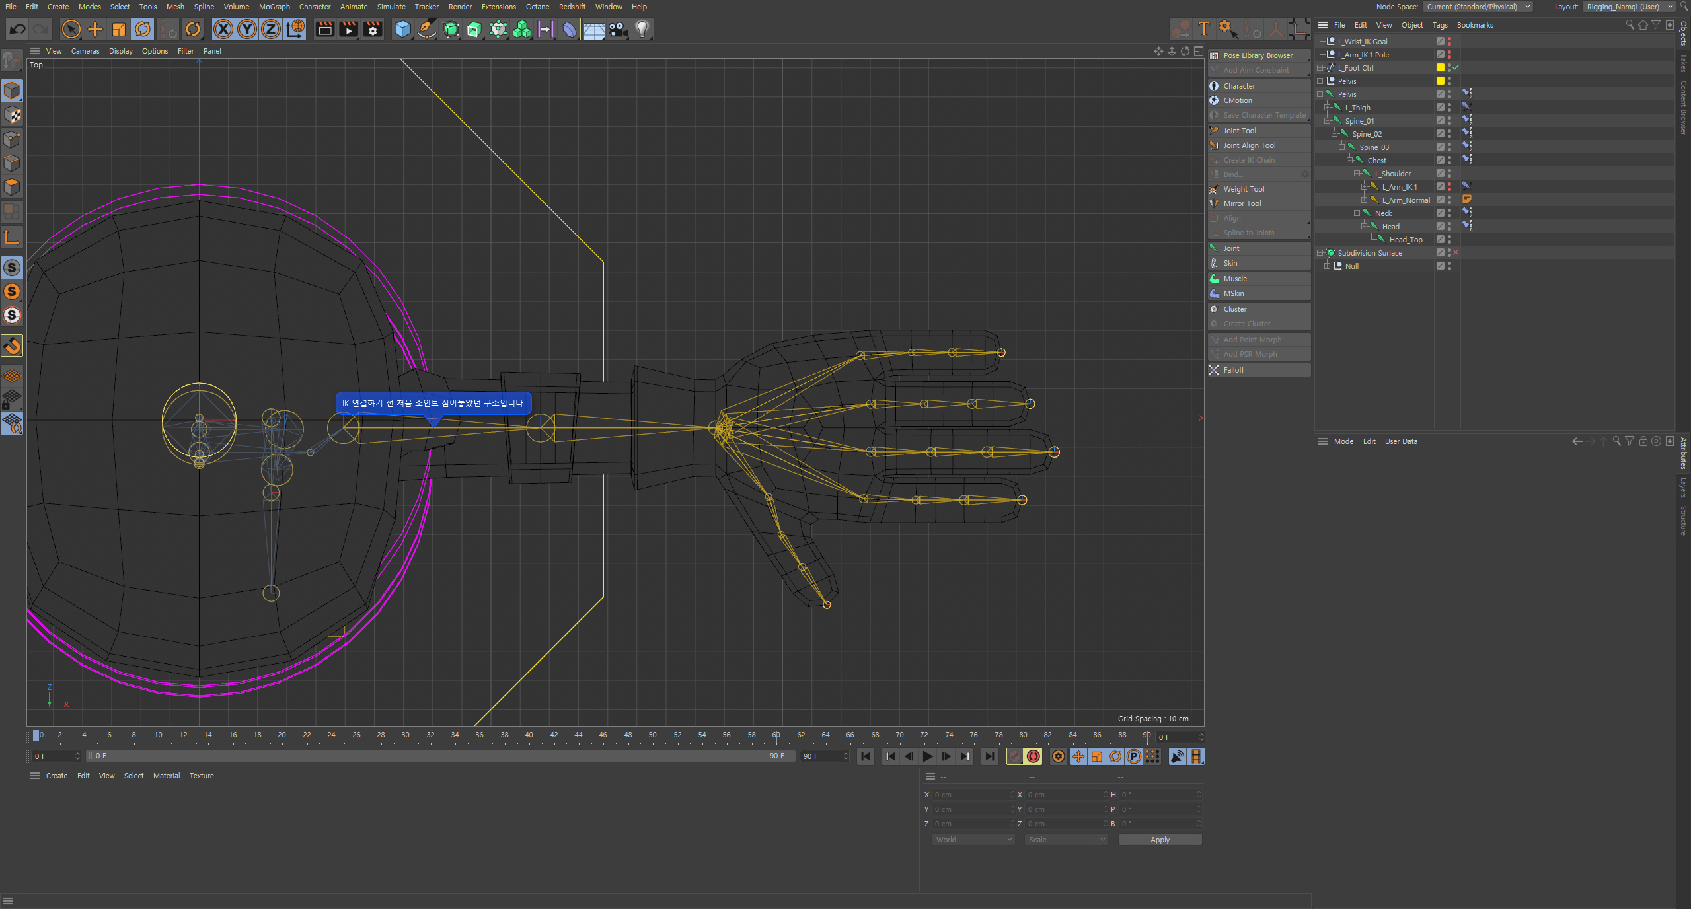
Task: Add a Cube primitive object
Action: (x=402, y=29)
